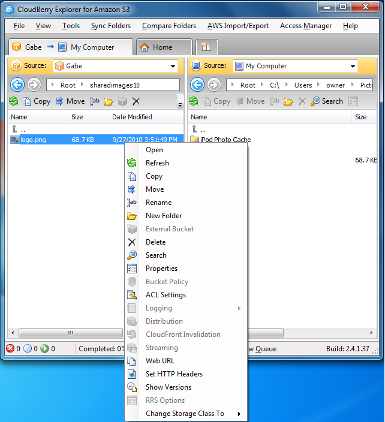Expand the left toolbar overflow arrow
The width and height of the screenshot is (385, 422).
(180, 105)
